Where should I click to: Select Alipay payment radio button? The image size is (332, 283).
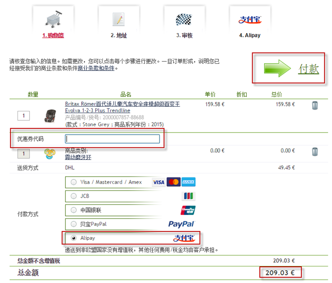pos(74,238)
